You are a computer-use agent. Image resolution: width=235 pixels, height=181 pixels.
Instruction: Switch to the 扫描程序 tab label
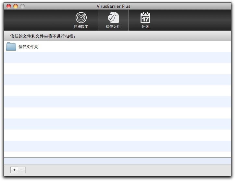[81, 27]
